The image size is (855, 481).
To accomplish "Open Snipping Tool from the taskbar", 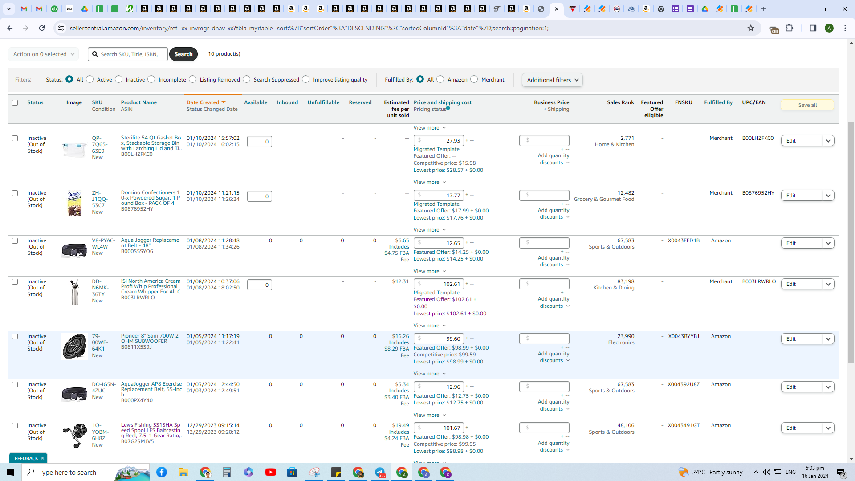I will tap(314, 472).
